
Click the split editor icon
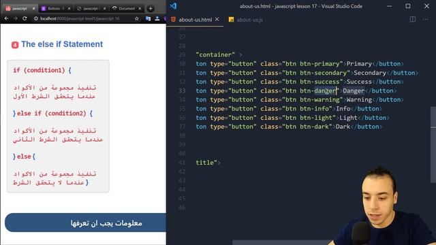click(x=413, y=20)
